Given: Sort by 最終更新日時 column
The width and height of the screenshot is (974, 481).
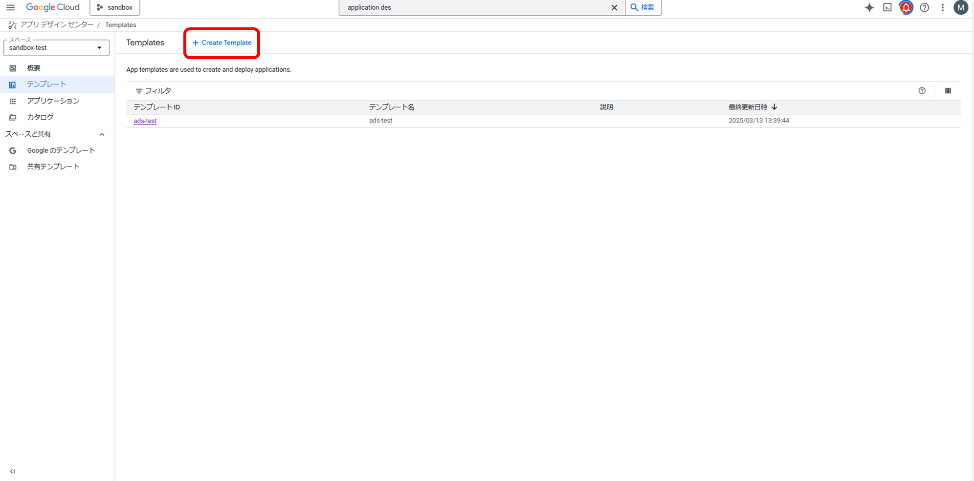Looking at the screenshot, I should click(748, 107).
